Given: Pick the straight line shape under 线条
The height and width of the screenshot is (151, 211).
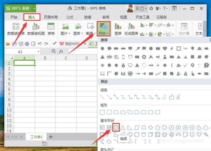Looking at the screenshot, I should click(102, 97).
